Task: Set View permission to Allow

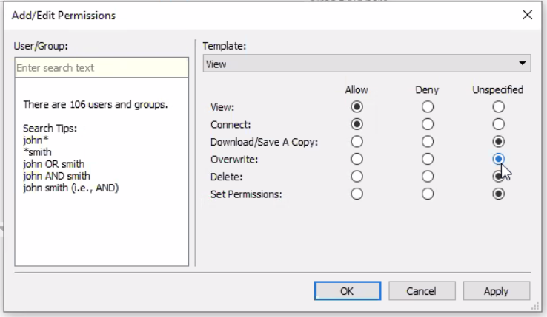Action: pyautogui.click(x=357, y=106)
